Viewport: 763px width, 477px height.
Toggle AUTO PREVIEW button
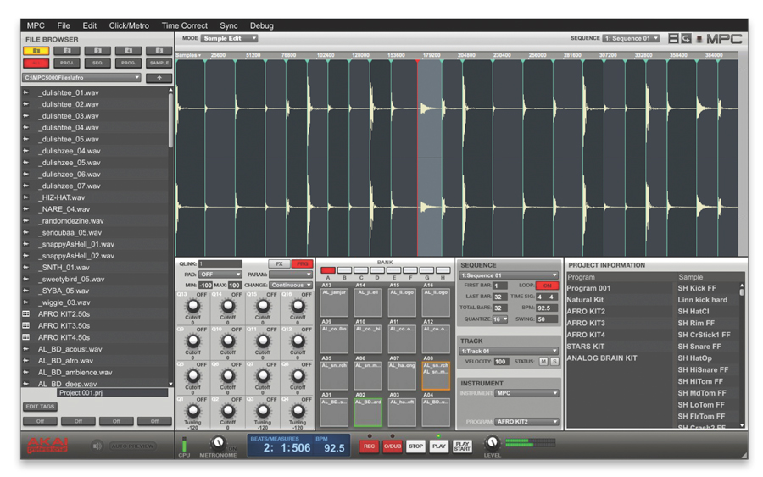[x=132, y=446]
